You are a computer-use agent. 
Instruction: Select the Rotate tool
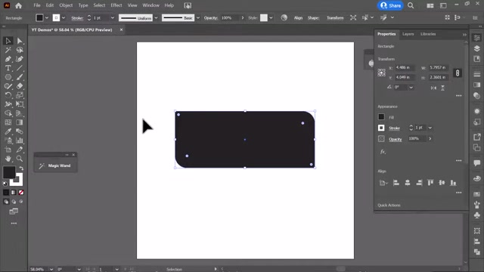tap(8, 95)
